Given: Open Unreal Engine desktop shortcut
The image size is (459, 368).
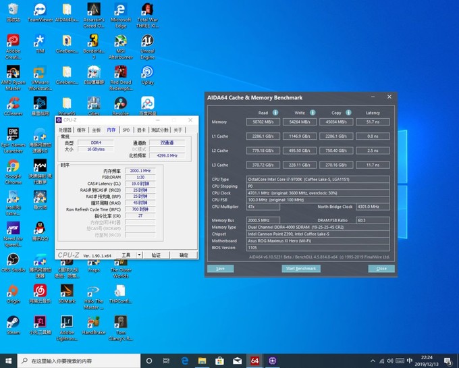Looking at the screenshot, I should click(148, 47).
